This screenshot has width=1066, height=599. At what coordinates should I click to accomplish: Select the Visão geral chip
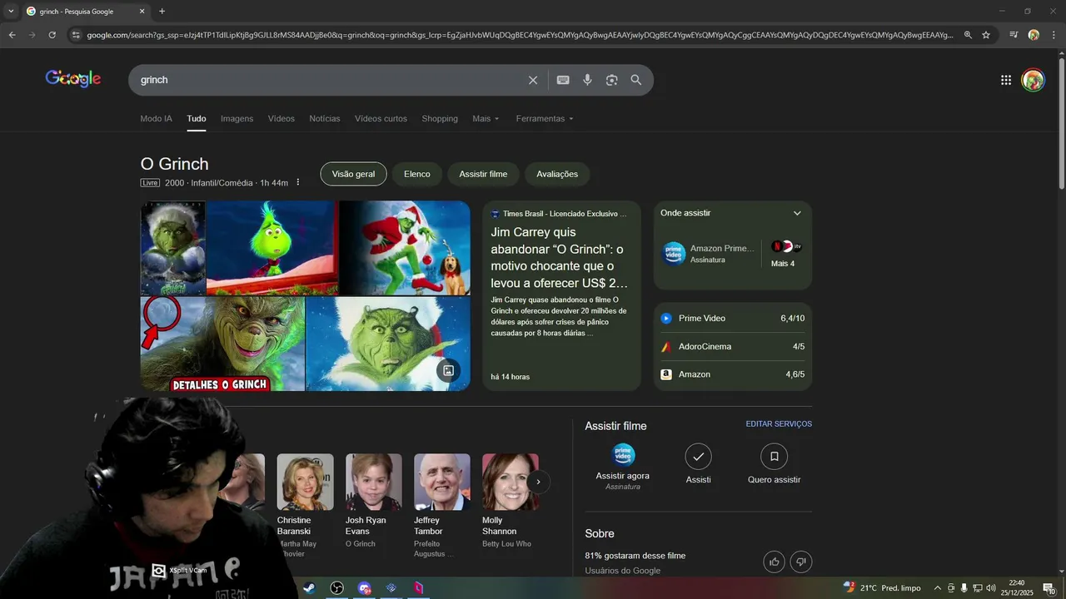pyautogui.click(x=353, y=174)
